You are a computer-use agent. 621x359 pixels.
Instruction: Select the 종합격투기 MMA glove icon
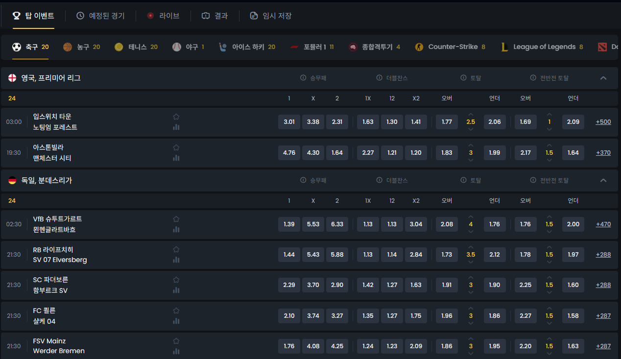353,47
